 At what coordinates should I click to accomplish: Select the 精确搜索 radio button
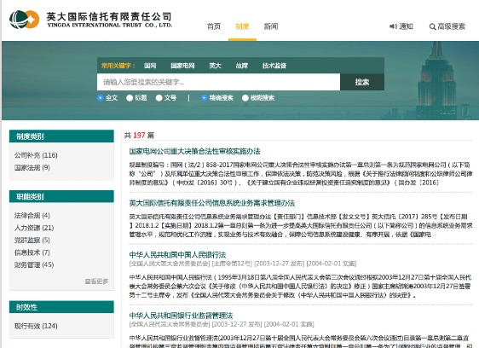204,98
